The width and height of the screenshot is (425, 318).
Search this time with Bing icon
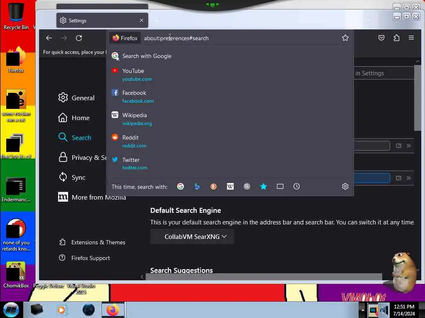(x=197, y=186)
